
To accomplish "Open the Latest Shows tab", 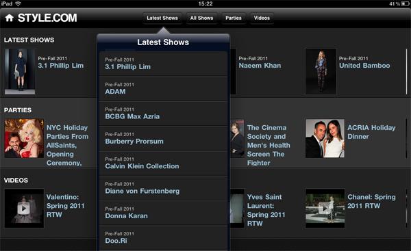I will click(x=162, y=18).
